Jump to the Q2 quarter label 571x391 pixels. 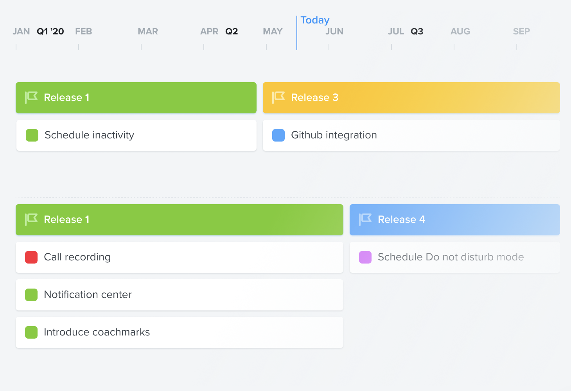click(232, 31)
